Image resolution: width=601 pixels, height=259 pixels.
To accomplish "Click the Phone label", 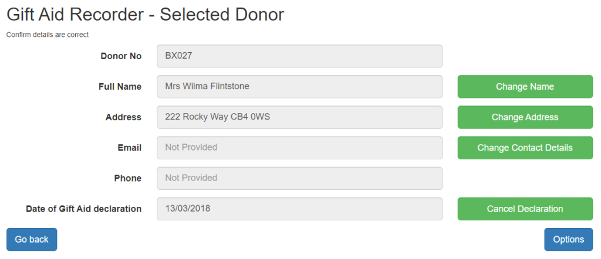I will [127, 179].
